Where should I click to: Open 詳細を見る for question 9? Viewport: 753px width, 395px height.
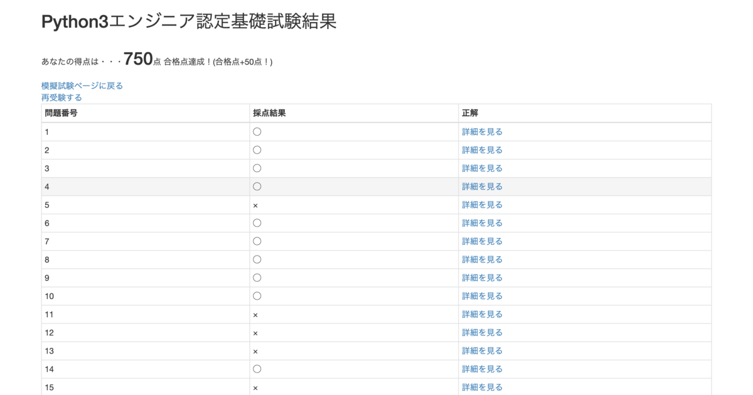[x=483, y=278]
